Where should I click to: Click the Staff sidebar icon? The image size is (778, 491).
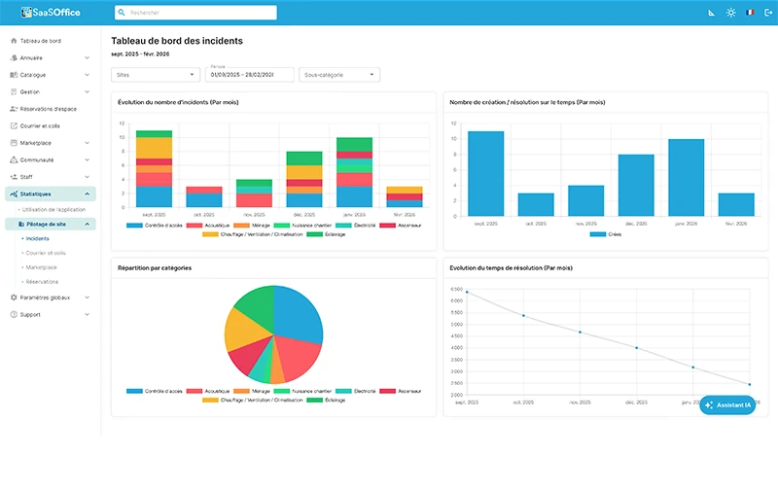coord(14,177)
